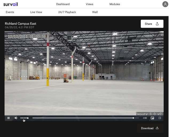The image size is (169, 137).
Task: Click the Share button
Action: tap(152, 24)
